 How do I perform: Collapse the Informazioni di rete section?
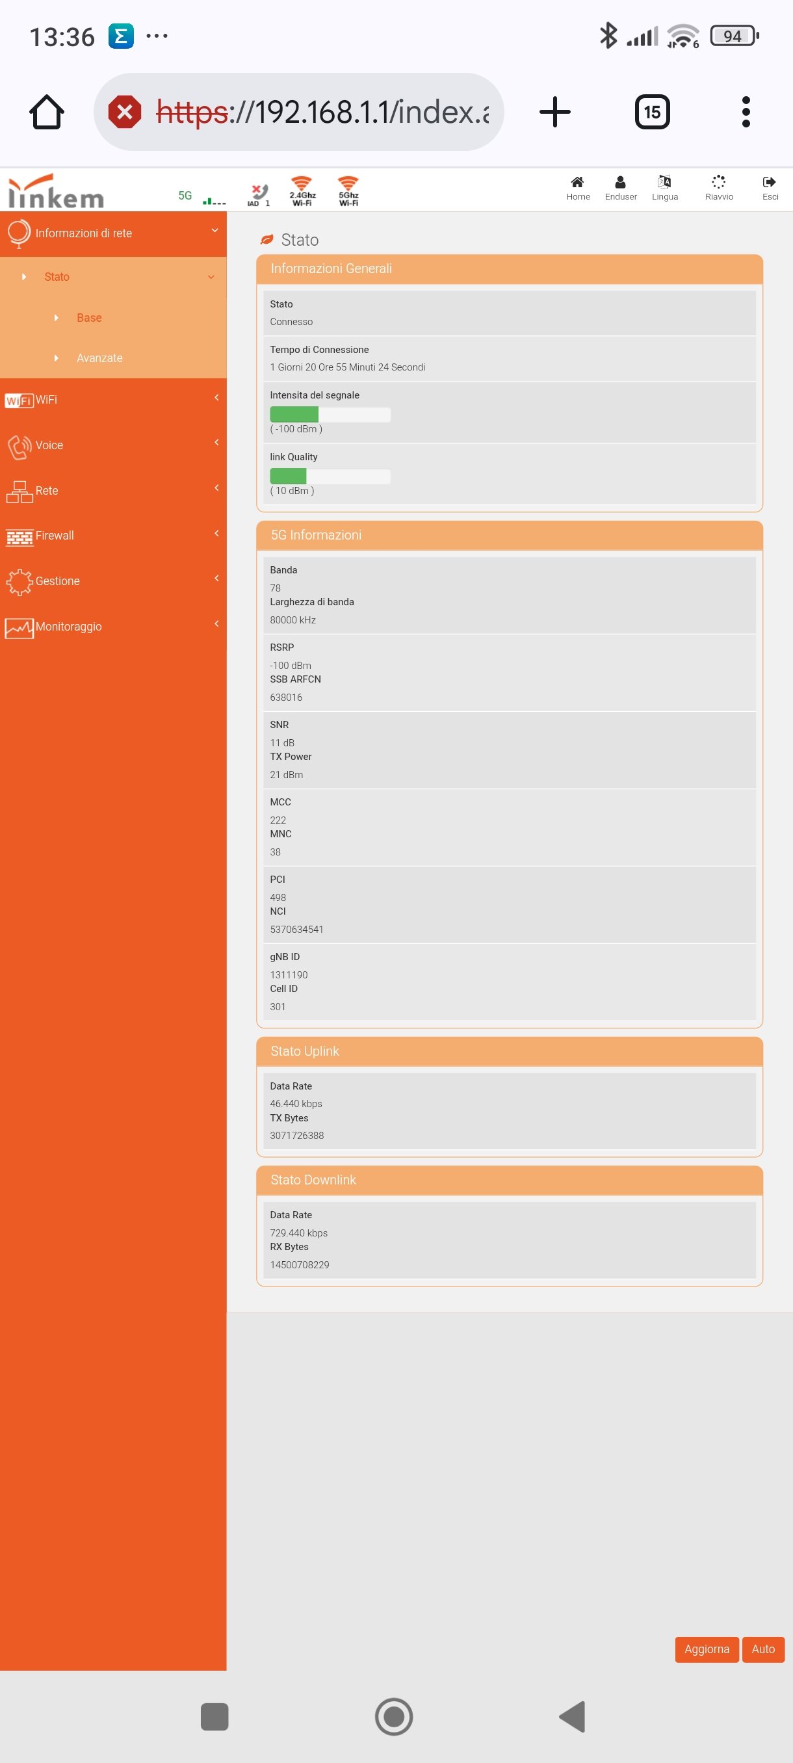pyautogui.click(x=113, y=233)
